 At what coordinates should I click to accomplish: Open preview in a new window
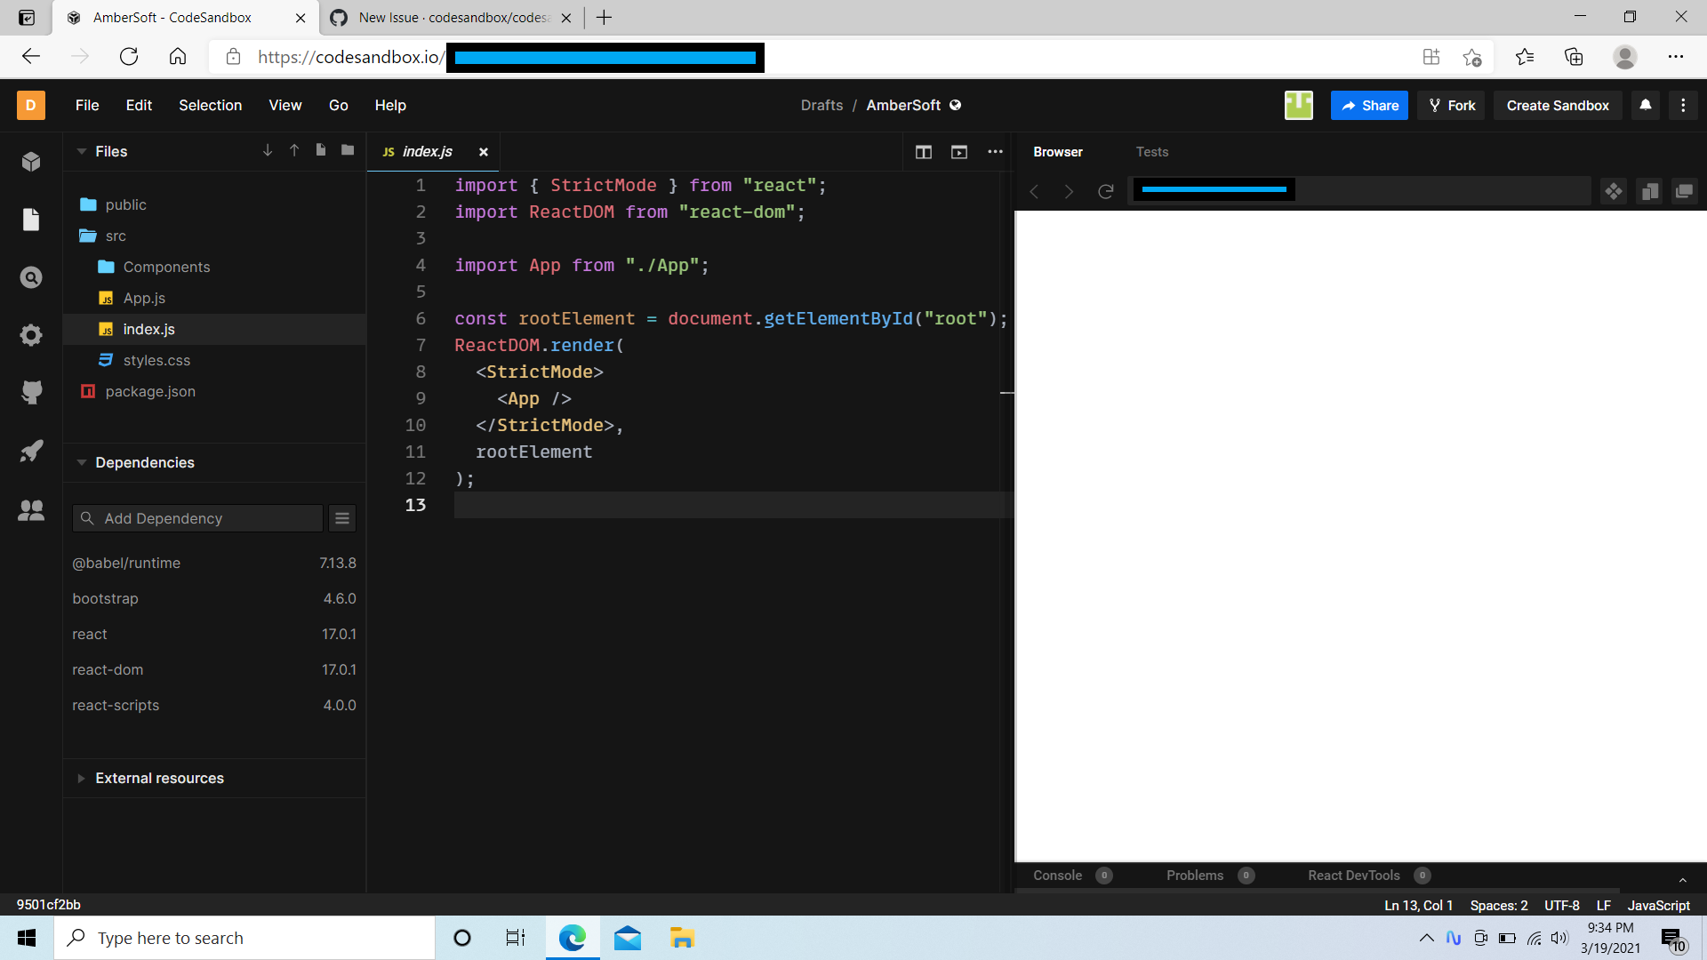(1685, 191)
